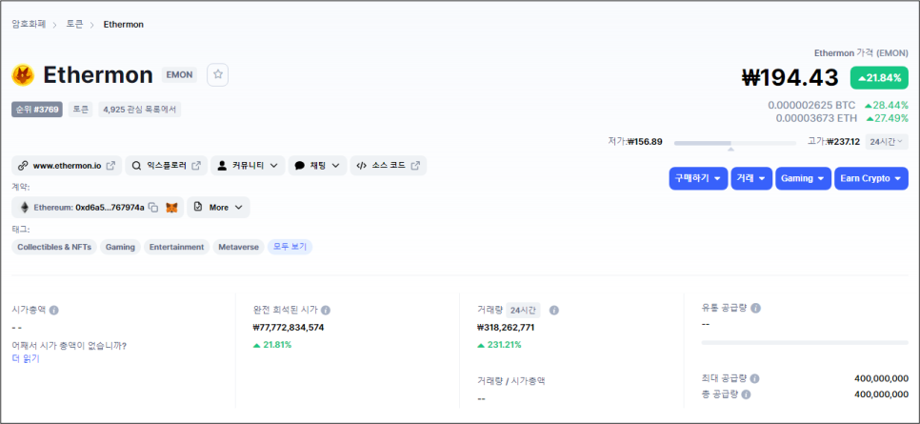
Task: Click the 순위 #3769 rank badge
Action: [x=37, y=110]
